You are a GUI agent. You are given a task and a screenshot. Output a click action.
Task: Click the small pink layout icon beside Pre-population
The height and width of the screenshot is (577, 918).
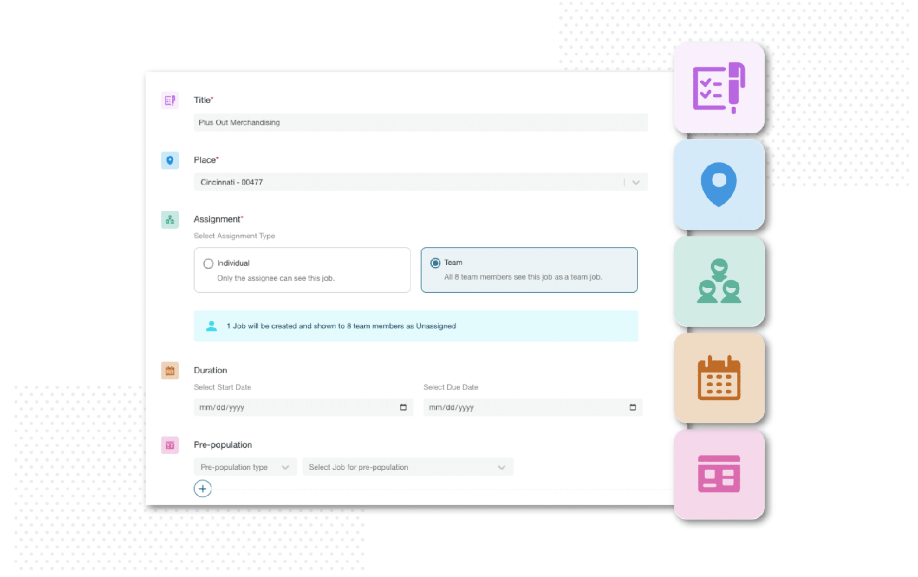tap(170, 445)
